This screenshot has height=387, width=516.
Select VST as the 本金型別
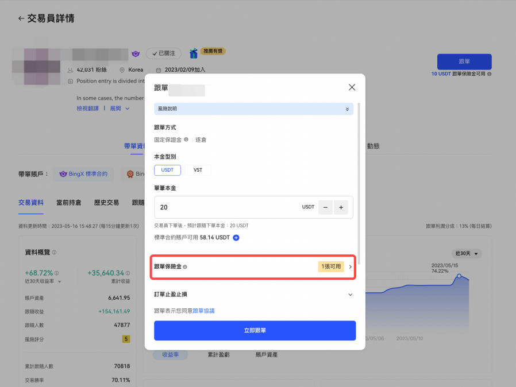[198, 170]
